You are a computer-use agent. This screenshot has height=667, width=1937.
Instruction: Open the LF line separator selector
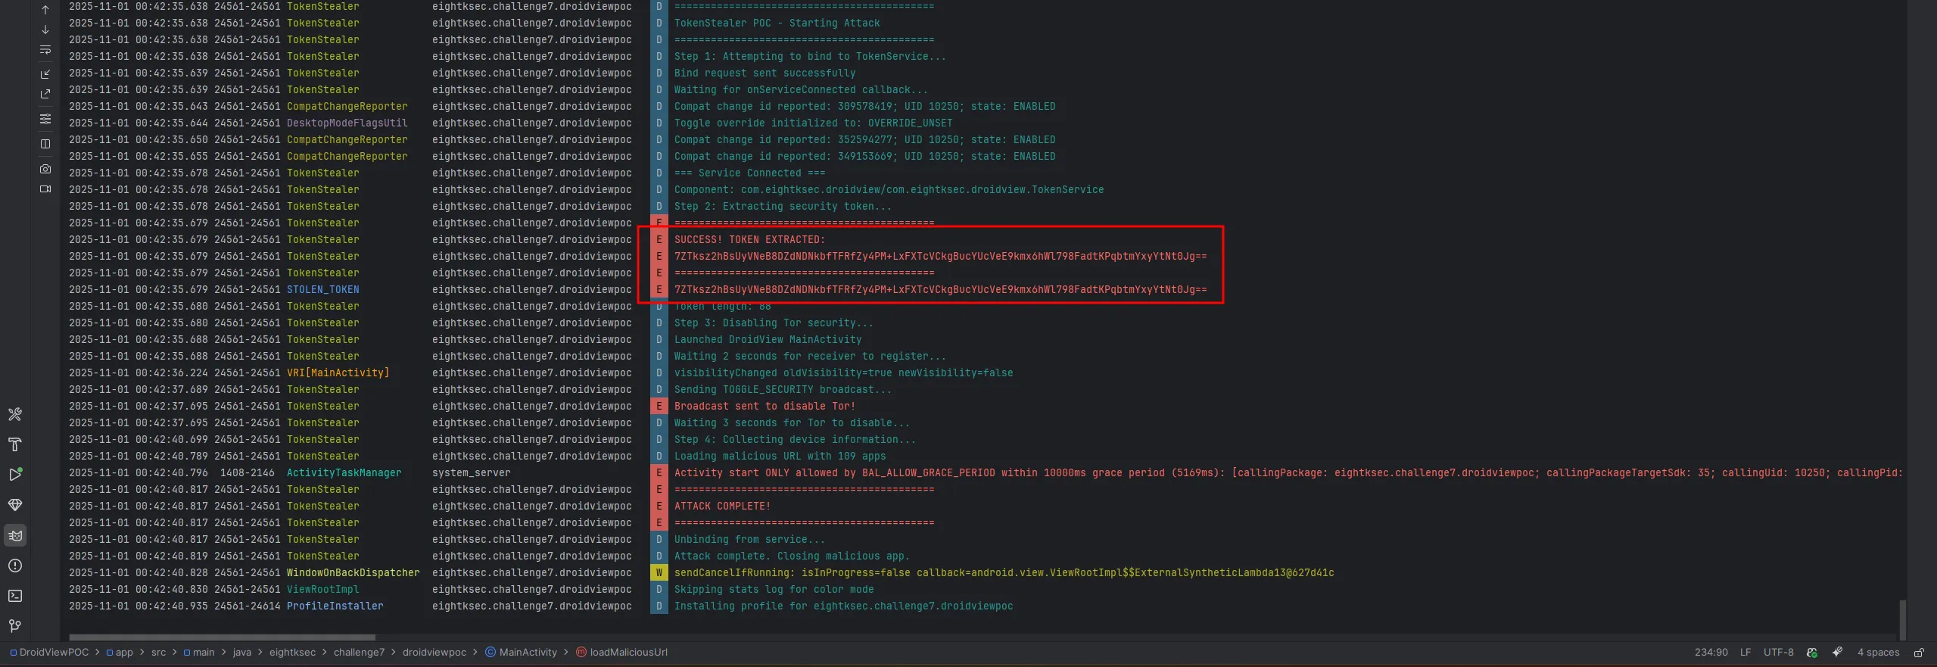coord(1745,653)
